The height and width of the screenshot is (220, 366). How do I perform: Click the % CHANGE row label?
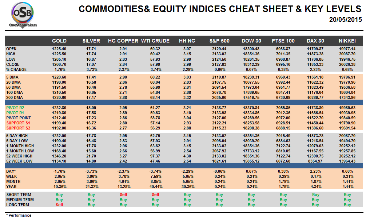(16, 69)
